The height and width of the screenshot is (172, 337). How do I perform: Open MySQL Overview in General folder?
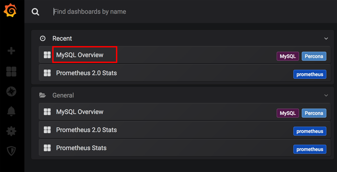tap(80, 112)
